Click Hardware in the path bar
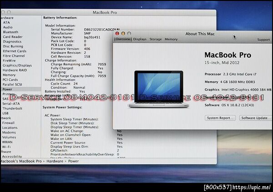This screenshot has width=273, height=192. click(x=55, y=161)
